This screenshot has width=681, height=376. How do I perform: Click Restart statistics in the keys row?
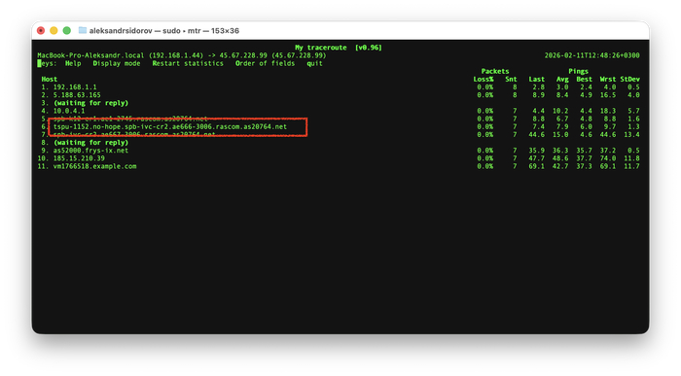click(188, 63)
